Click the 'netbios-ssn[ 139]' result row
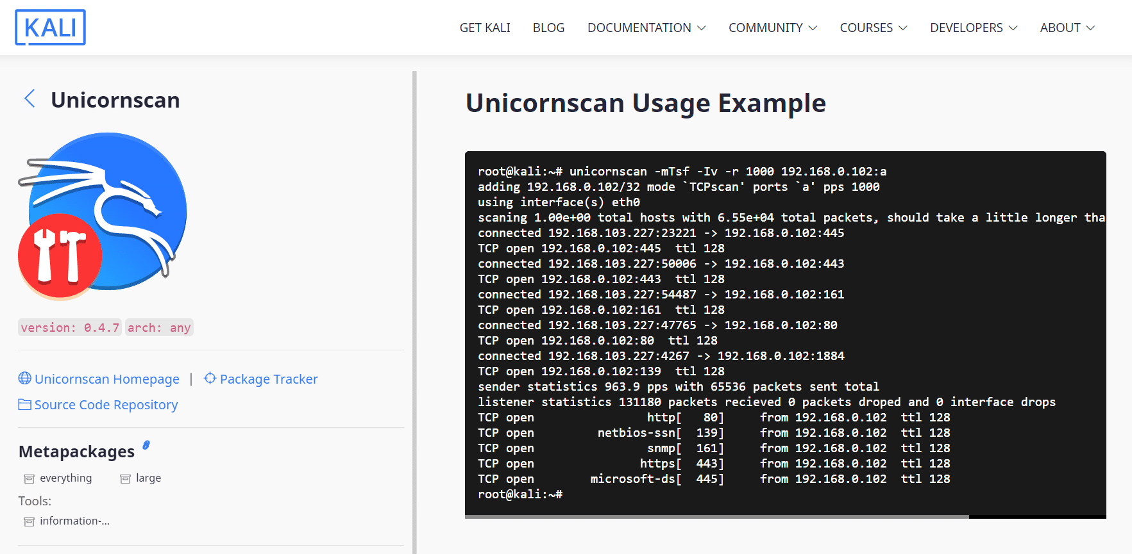Screen dimensions: 1132x554 coord(714,432)
